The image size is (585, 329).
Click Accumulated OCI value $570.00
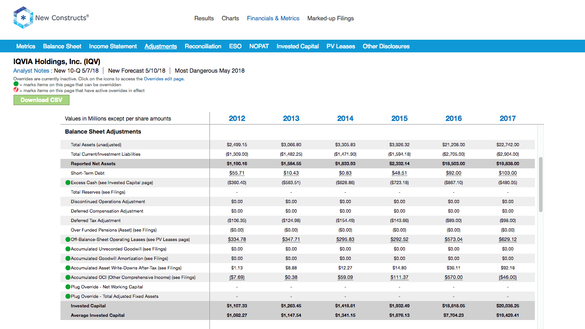pos(454,278)
